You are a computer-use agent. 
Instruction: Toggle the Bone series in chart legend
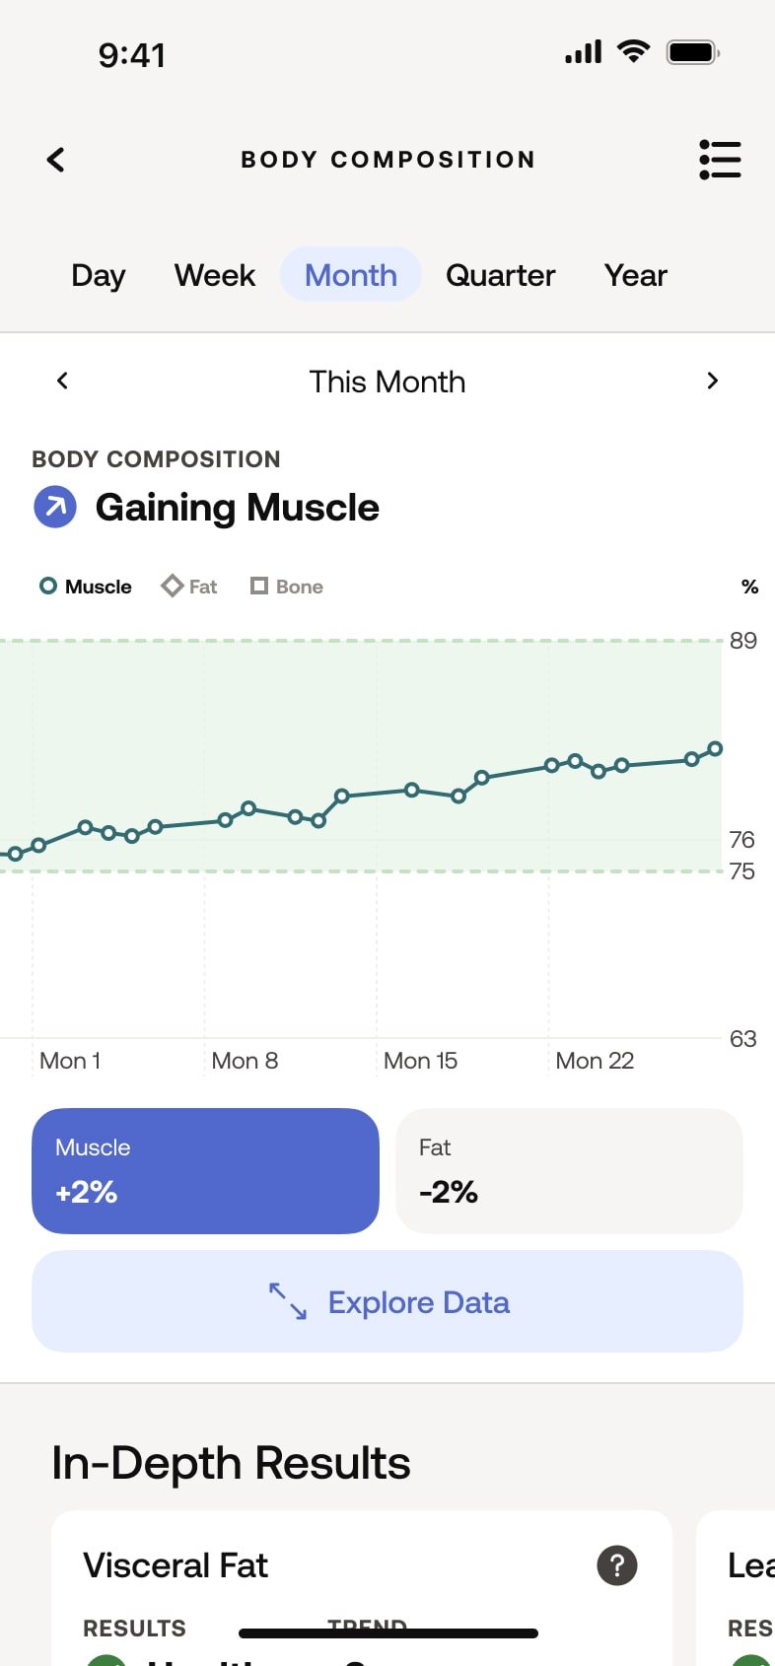point(287,587)
